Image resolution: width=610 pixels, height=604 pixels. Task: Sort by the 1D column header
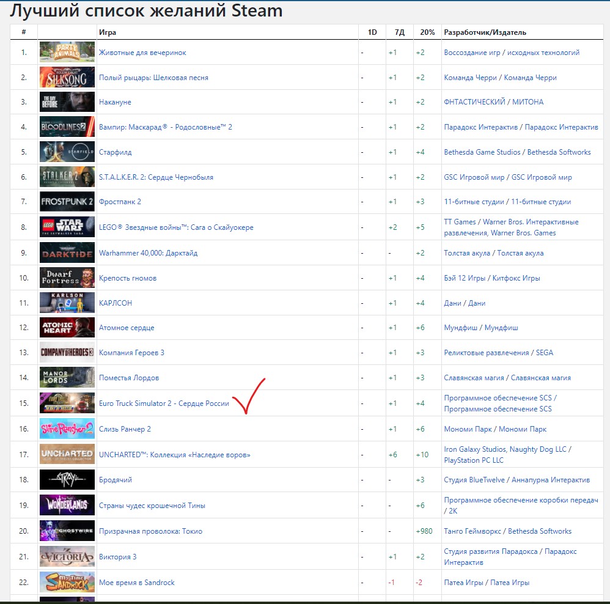click(x=372, y=32)
